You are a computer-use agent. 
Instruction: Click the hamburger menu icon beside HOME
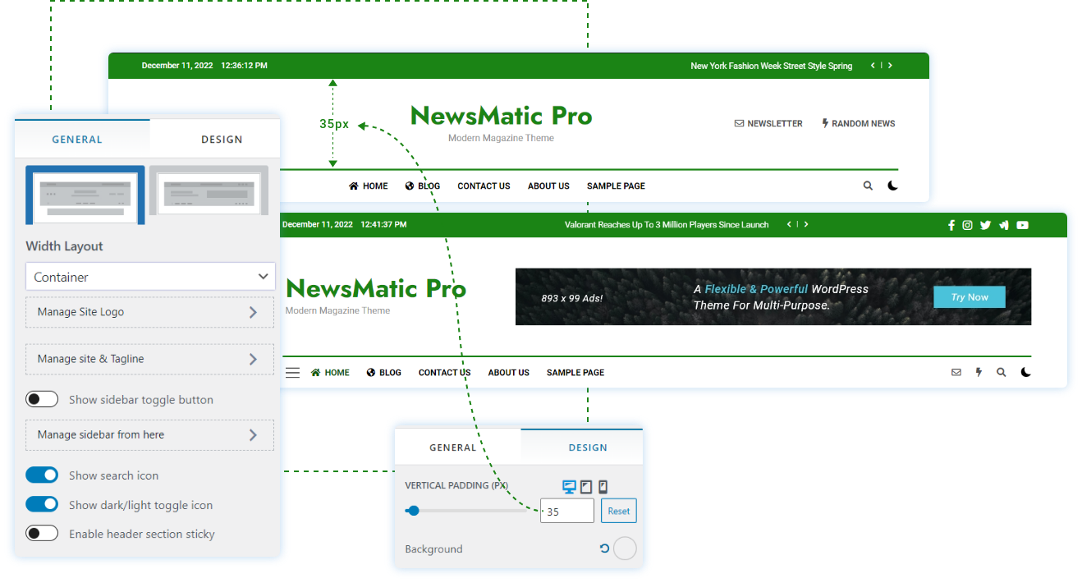292,373
